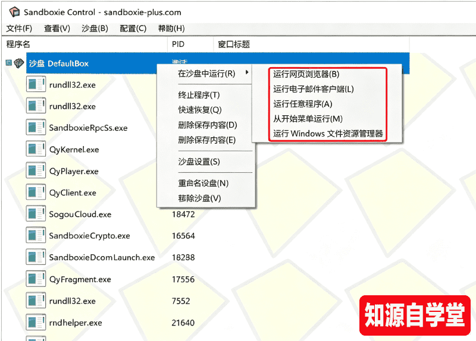Click the QyPlayer.exe process icon

click(x=36, y=170)
